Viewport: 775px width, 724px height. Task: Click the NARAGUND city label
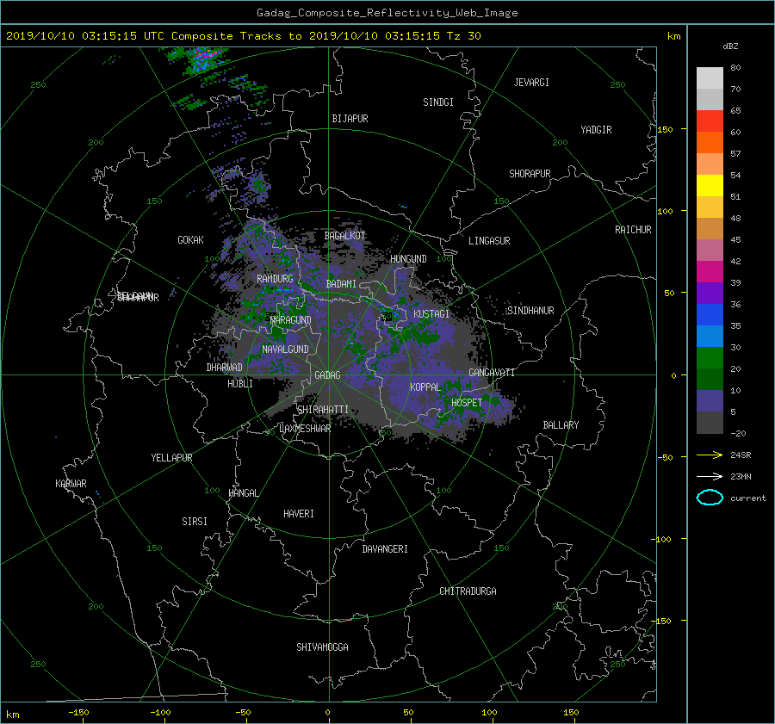[291, 320]
